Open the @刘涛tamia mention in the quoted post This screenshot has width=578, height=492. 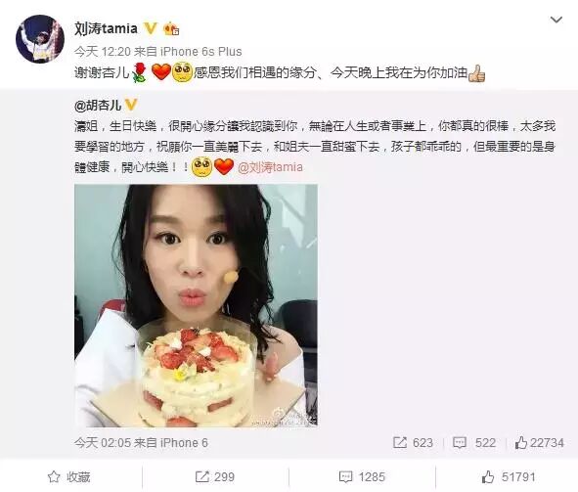pyautogui.click(x=270, y=167)
